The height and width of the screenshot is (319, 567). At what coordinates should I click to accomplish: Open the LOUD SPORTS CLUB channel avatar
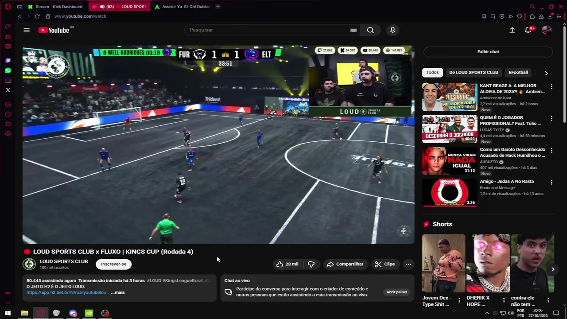point(29,264)
